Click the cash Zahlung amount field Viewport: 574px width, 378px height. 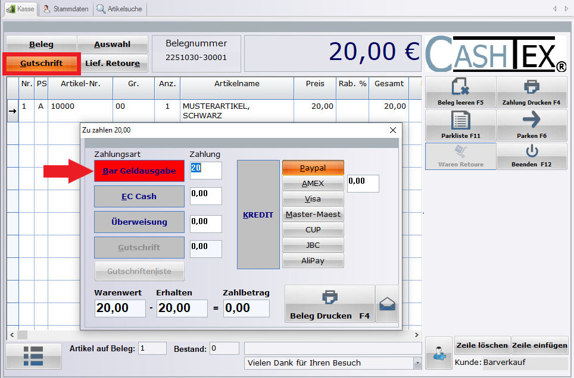click(x=205, y=170)
